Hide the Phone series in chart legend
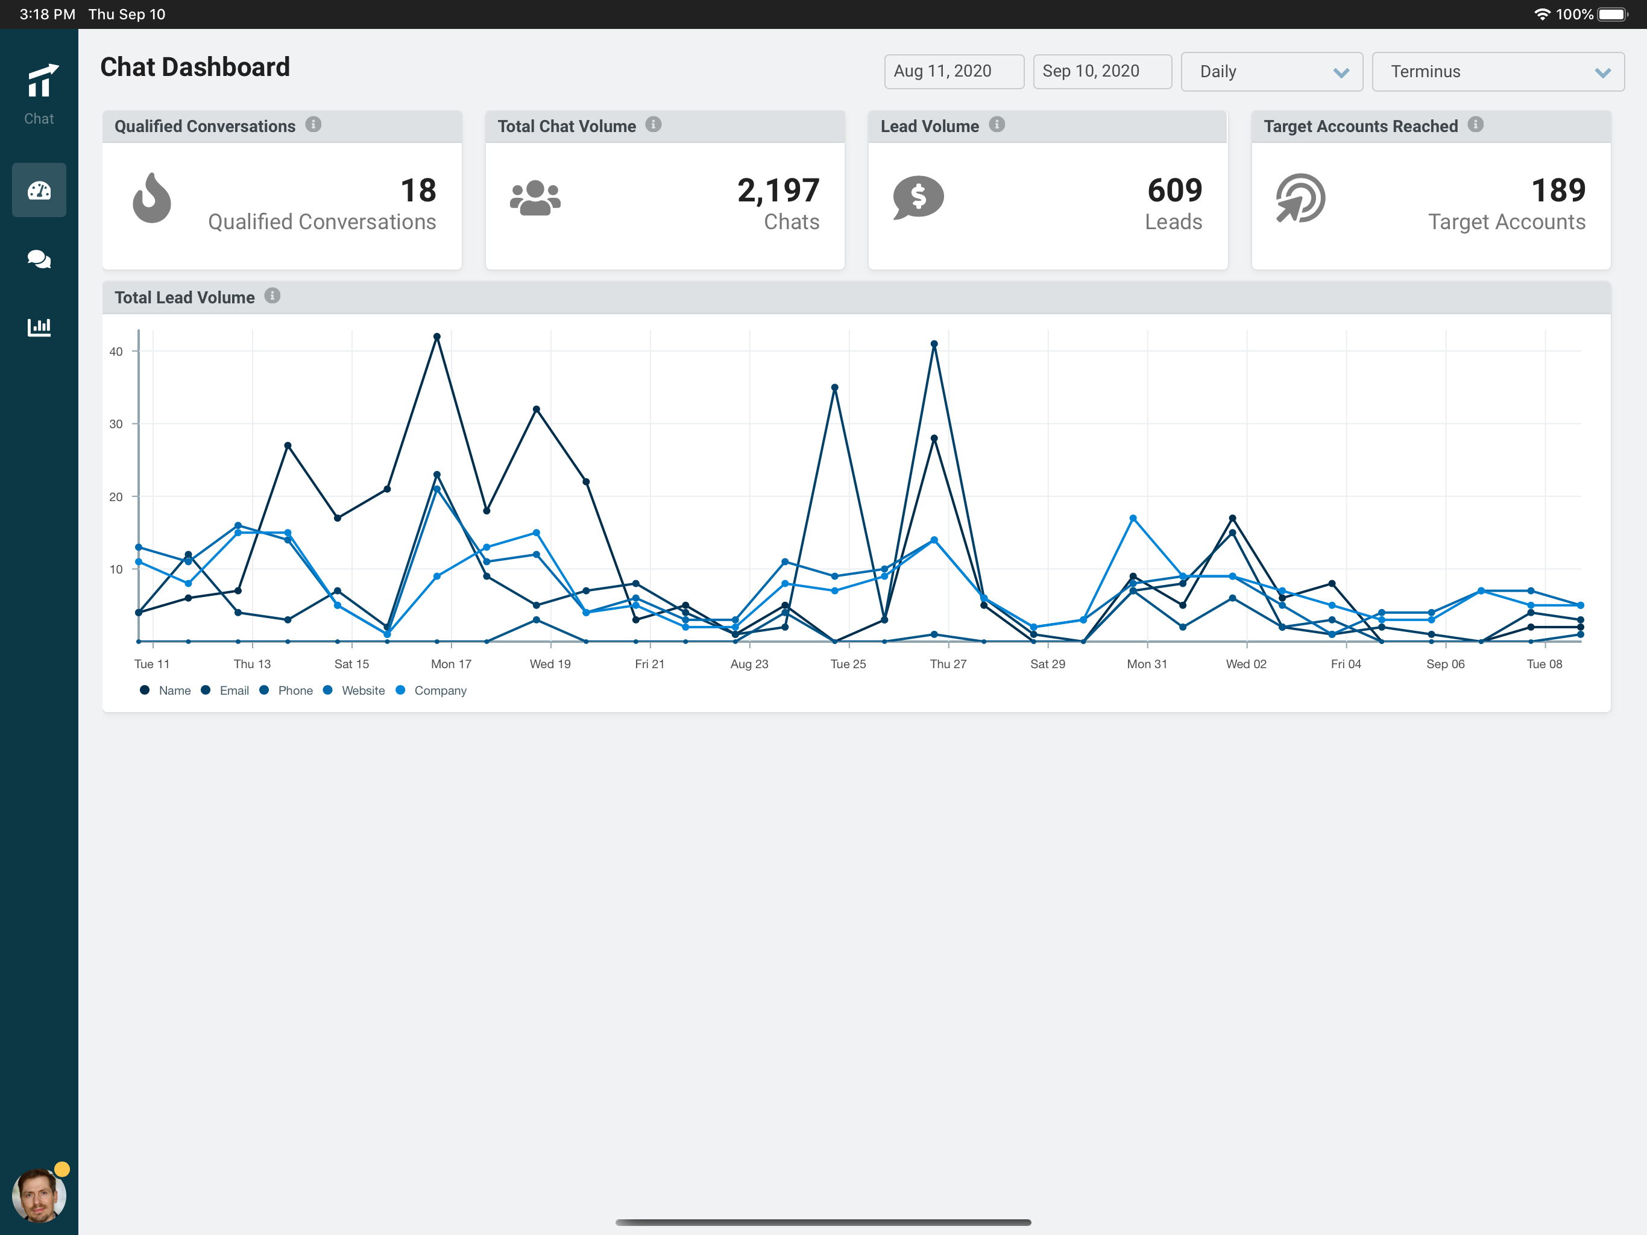The image size is (1647, 1235). (295, 690)
